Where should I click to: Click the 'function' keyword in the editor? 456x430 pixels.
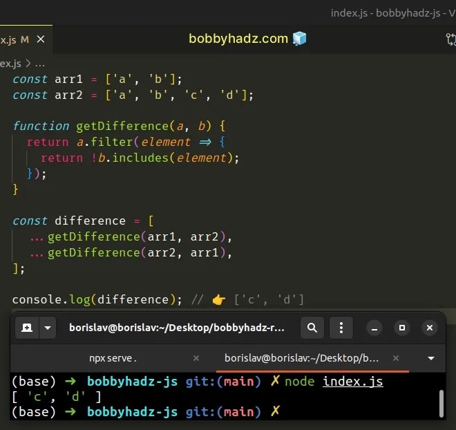click(41, 126)
